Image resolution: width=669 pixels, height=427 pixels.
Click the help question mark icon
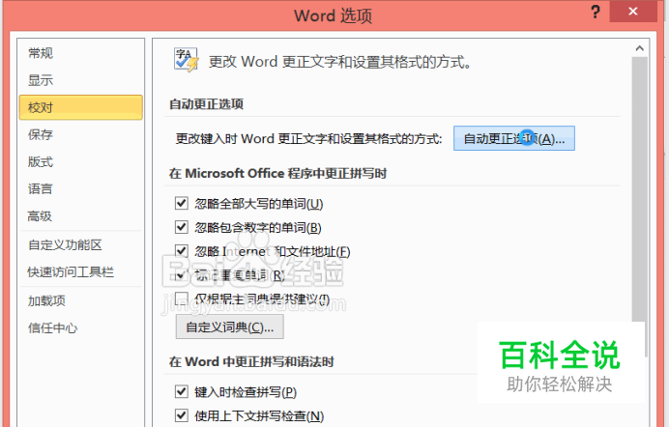(x=596, y=12)
